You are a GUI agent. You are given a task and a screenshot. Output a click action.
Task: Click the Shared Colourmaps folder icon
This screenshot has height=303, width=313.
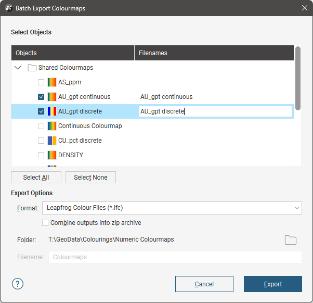[32, 68]
